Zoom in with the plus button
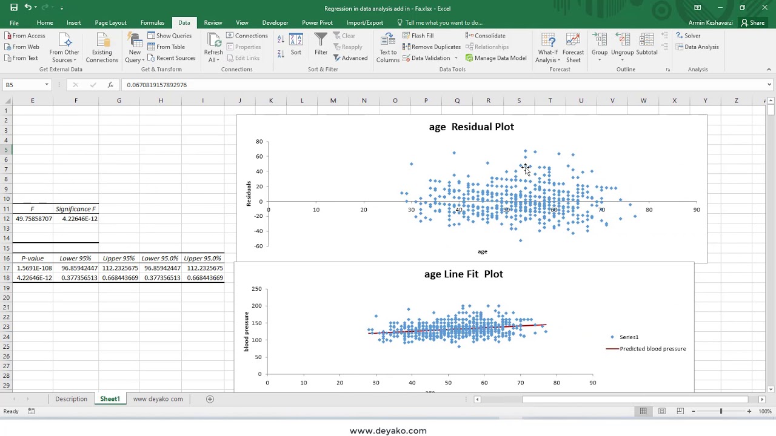776x436 pixels. click(749, 411)
